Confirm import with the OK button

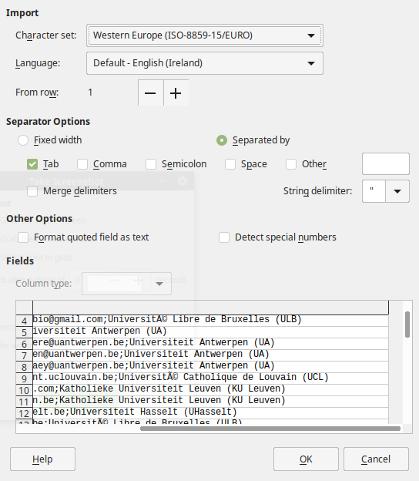tap(306, 459)
